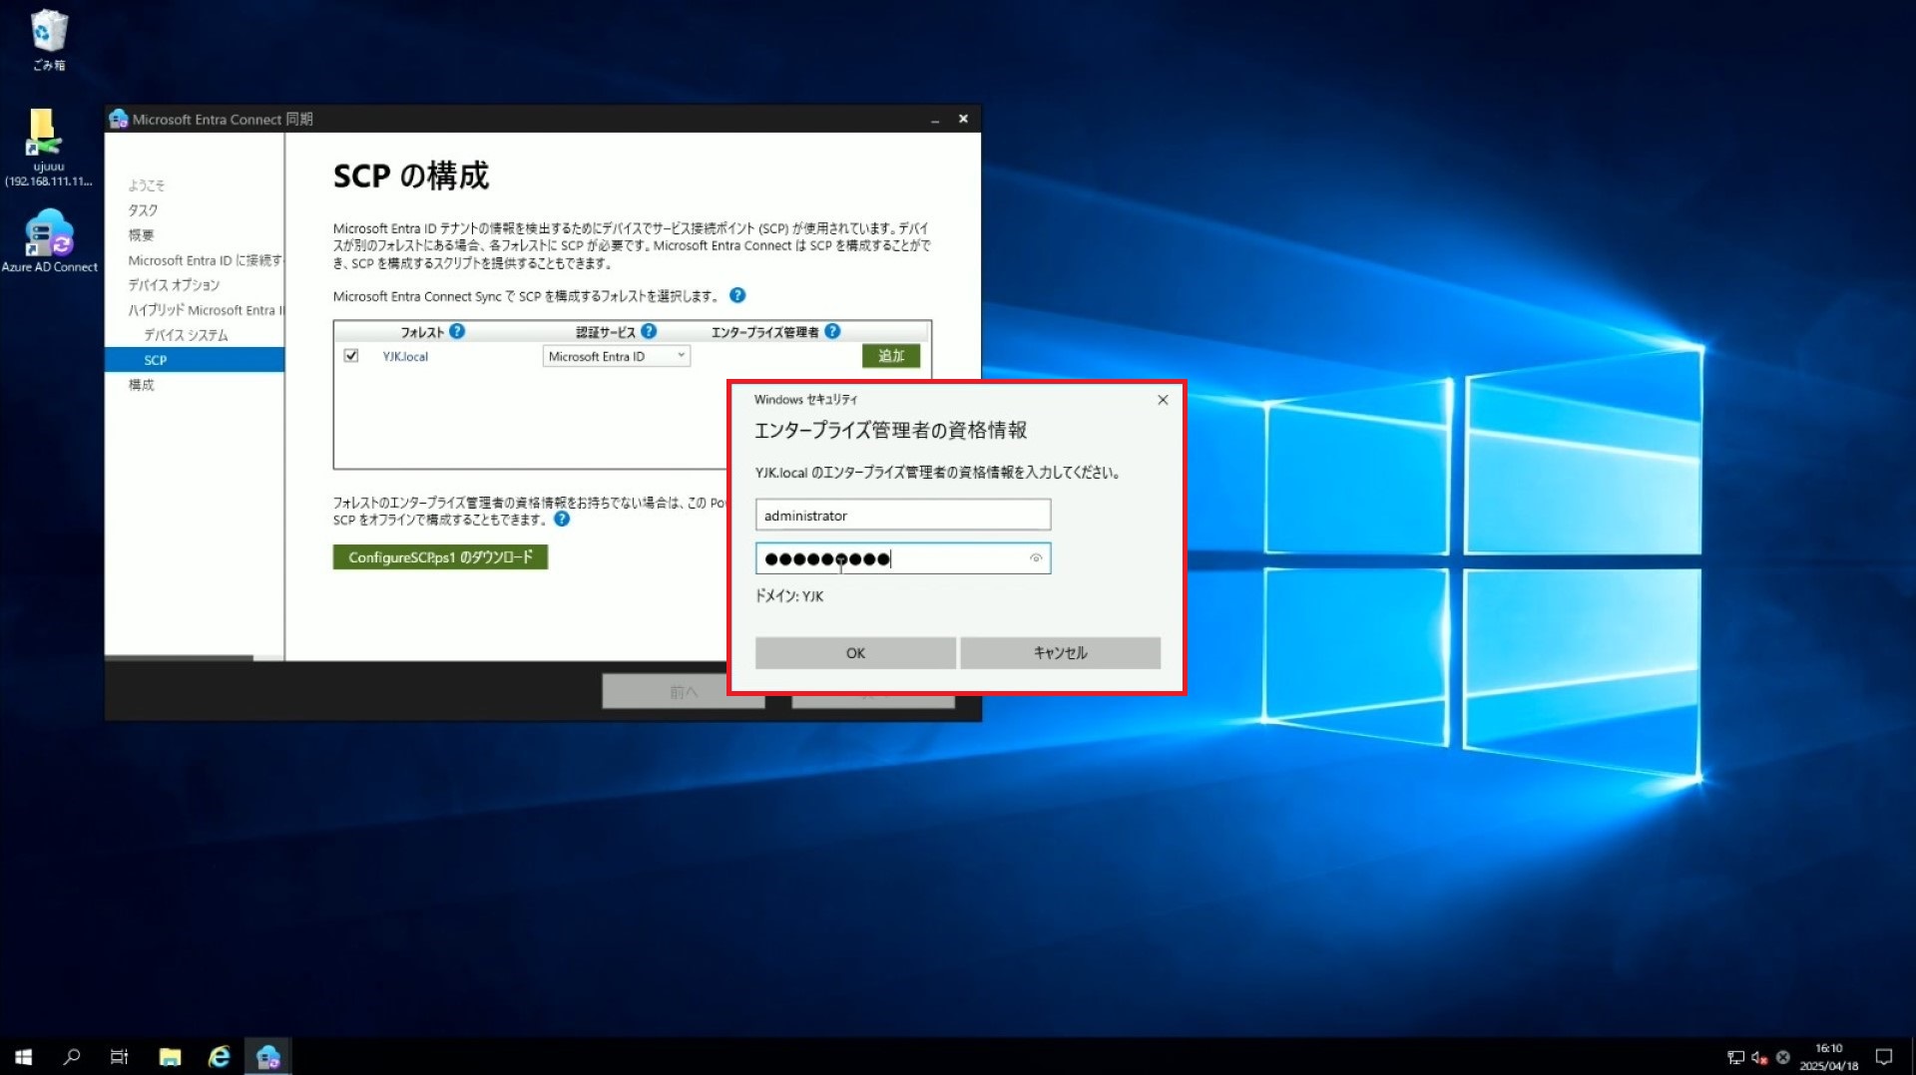This screenshot has height=1075, width=1916.
Task: Select ハイブリッド Microsoft Entra step
Action: (205, 310)
